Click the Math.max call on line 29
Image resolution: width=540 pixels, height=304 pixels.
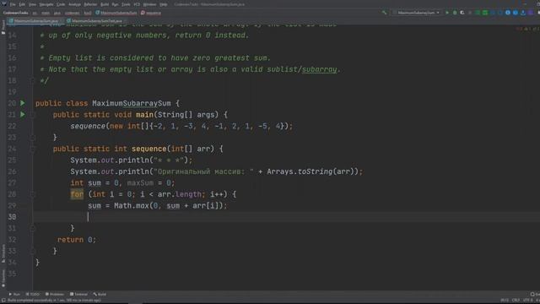(132, 205)
